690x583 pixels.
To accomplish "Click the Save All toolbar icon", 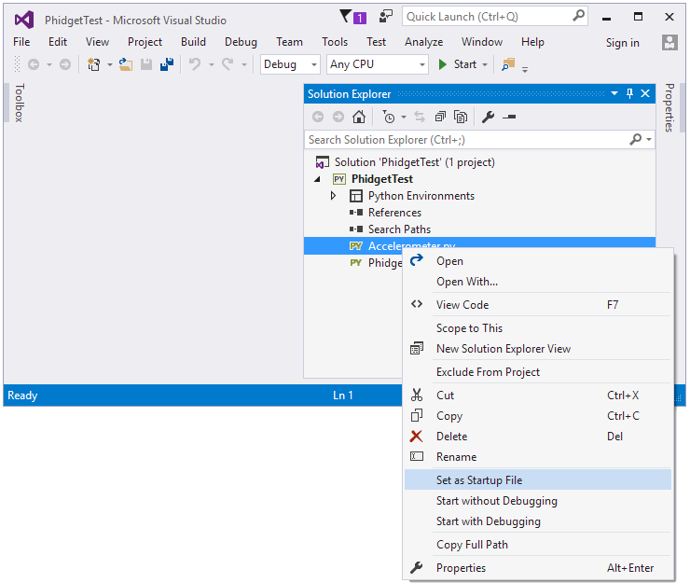I will 167,64.
